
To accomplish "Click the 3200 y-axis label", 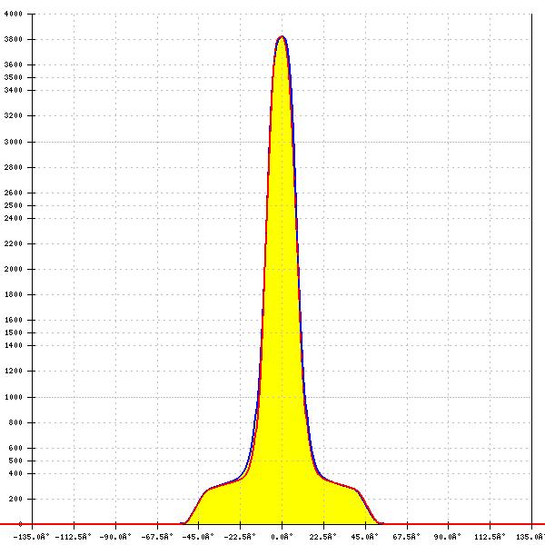I will pyautogui.click(x=14, y=115).
